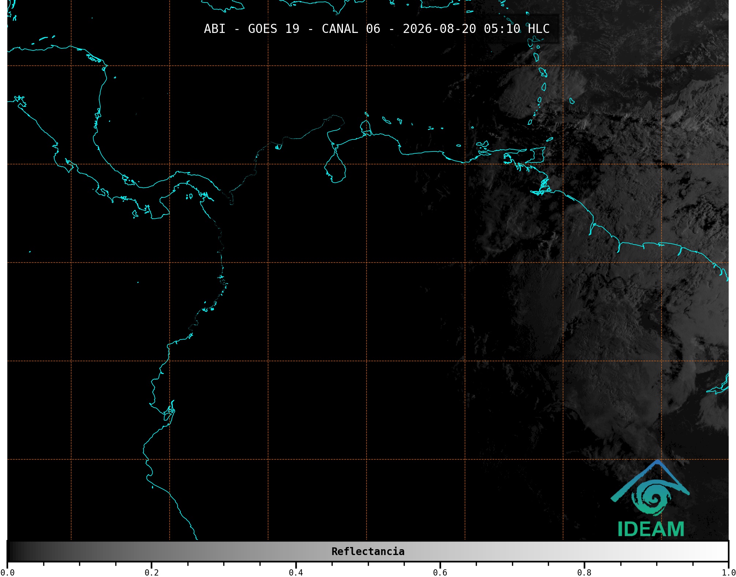Click the 'Reflectancia' colorbar label
The width and height of the screenshot is (736, 577).
tap(368, 551)
